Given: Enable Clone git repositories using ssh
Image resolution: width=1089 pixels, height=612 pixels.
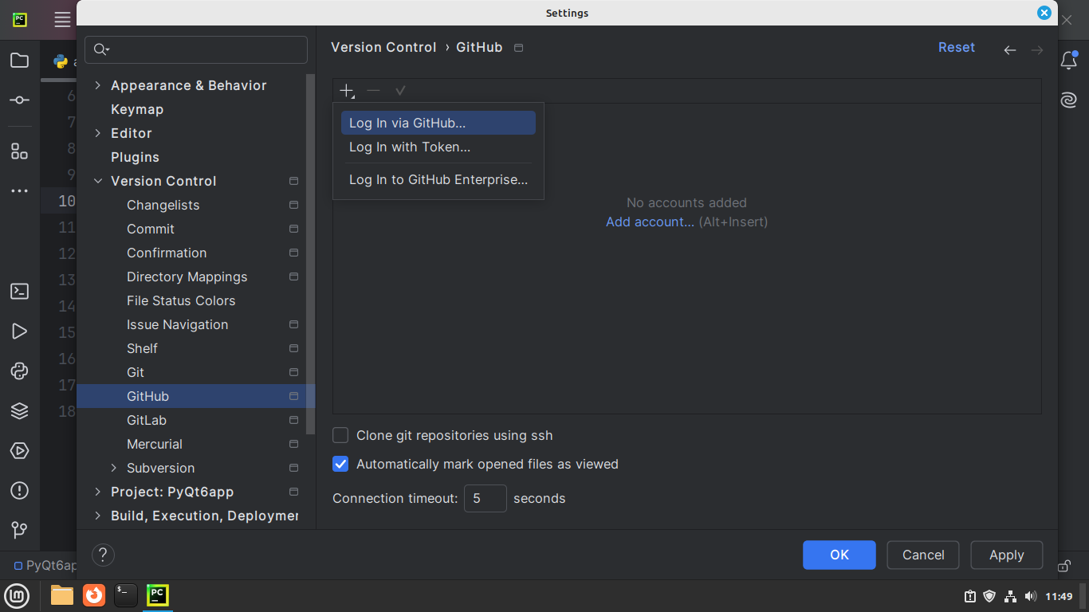Looking at the screenshot, I should pos(340,435).
